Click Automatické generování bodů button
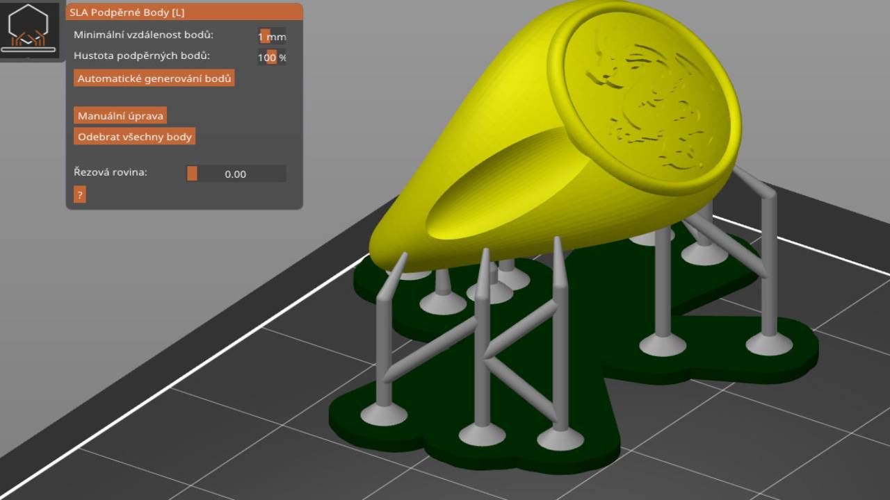890x500 pixels. pos(154,78)
